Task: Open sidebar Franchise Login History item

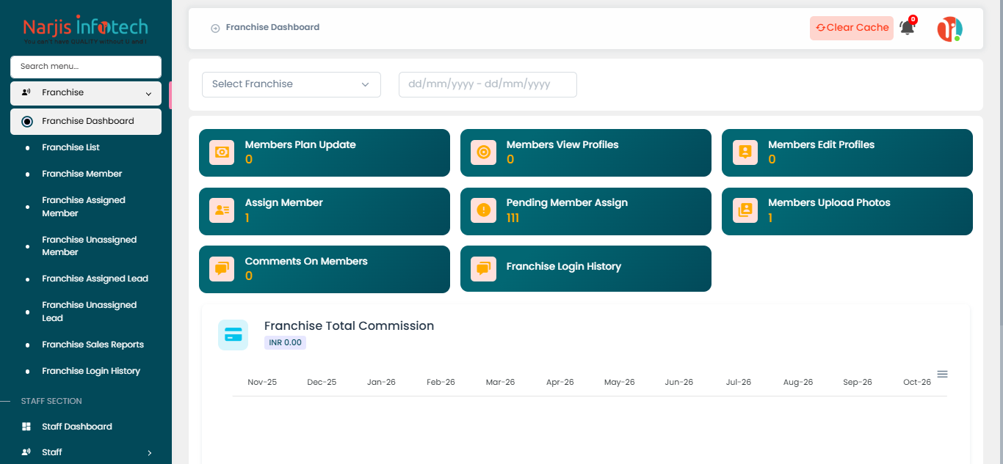Action: (91, 371)
